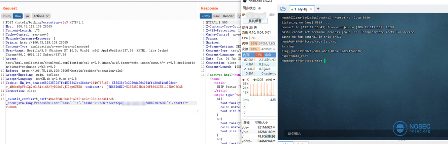
Task: Click the POST /hotels/booking request line
Action: (45, 22)
